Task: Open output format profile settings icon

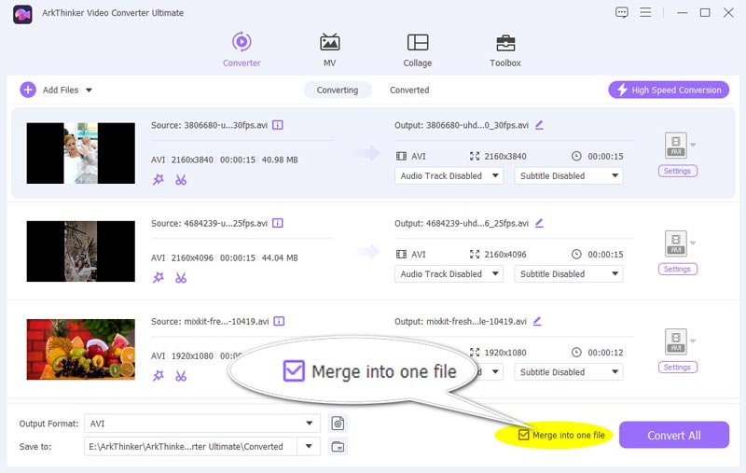Action: (338, 423)
